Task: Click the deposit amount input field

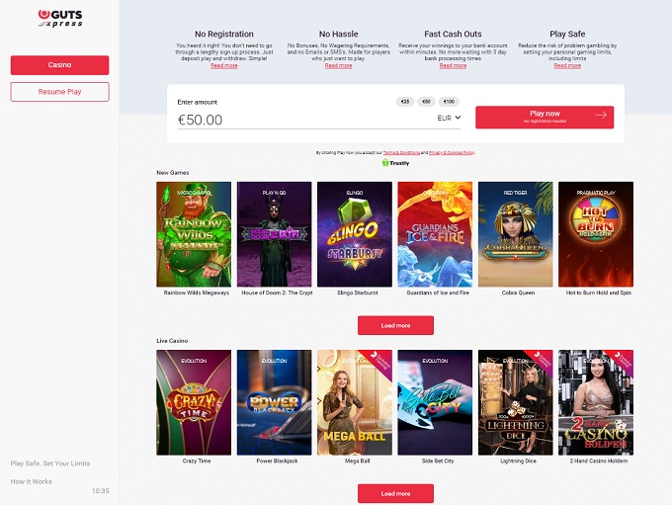Action: point(304,120)
